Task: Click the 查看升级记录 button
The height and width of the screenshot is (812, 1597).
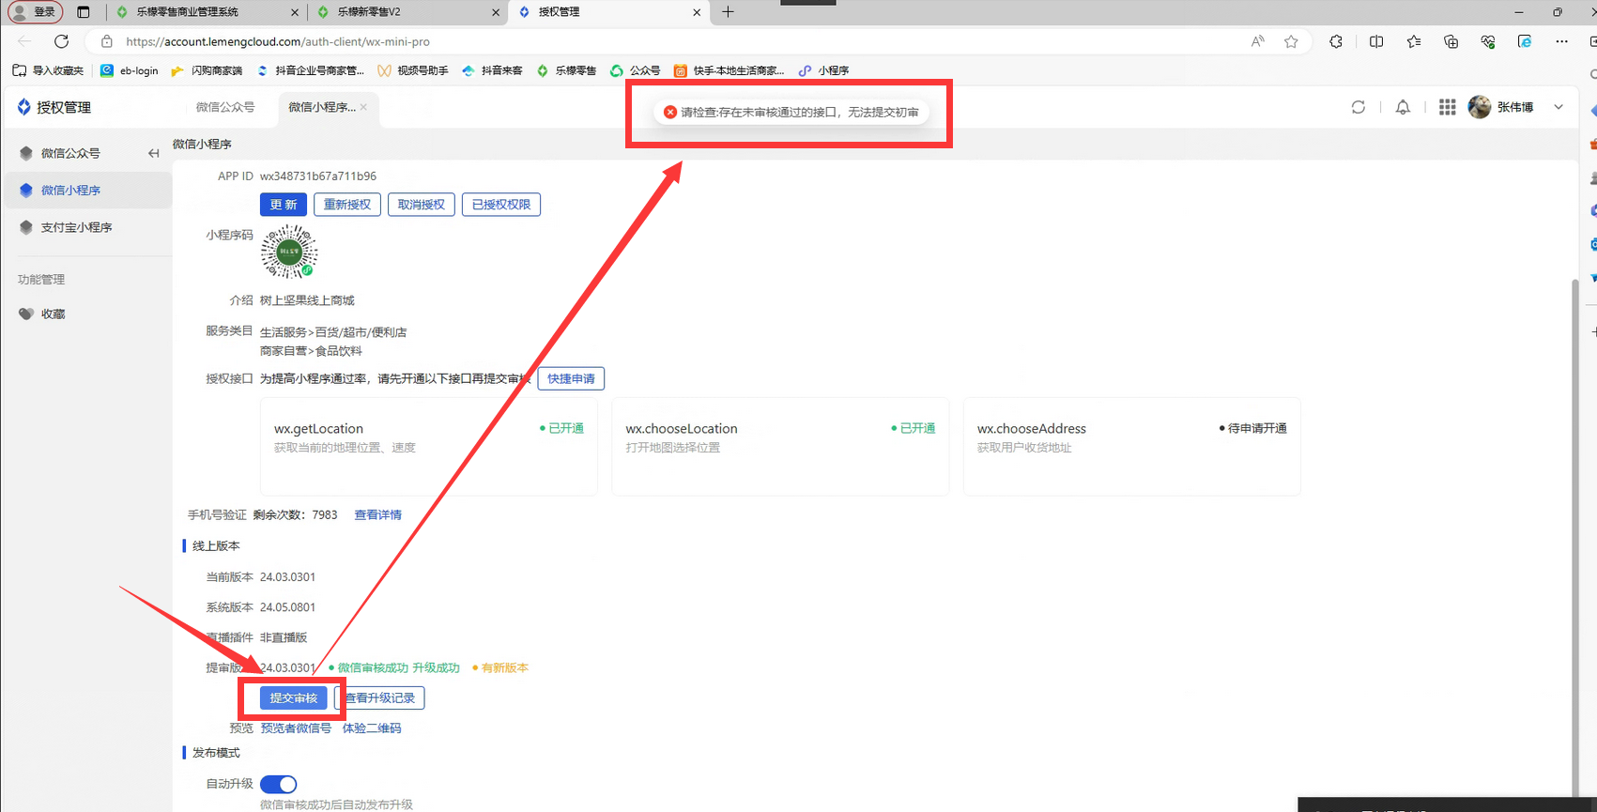Action: (x=380, y=697)
